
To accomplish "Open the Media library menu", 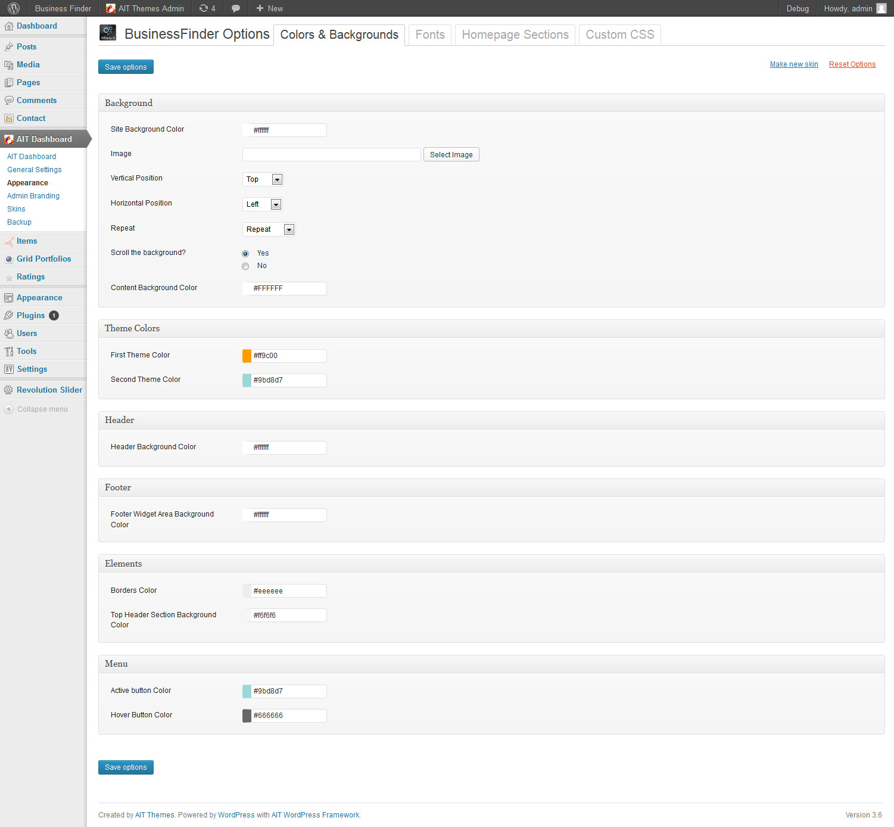I will 28,64.
